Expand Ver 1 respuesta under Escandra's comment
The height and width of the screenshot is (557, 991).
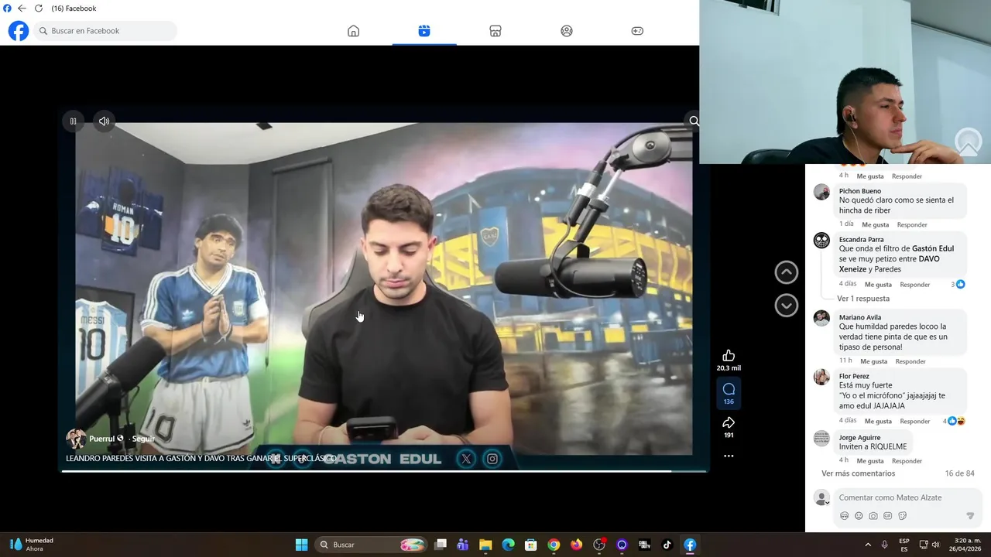tap(863, 299)
